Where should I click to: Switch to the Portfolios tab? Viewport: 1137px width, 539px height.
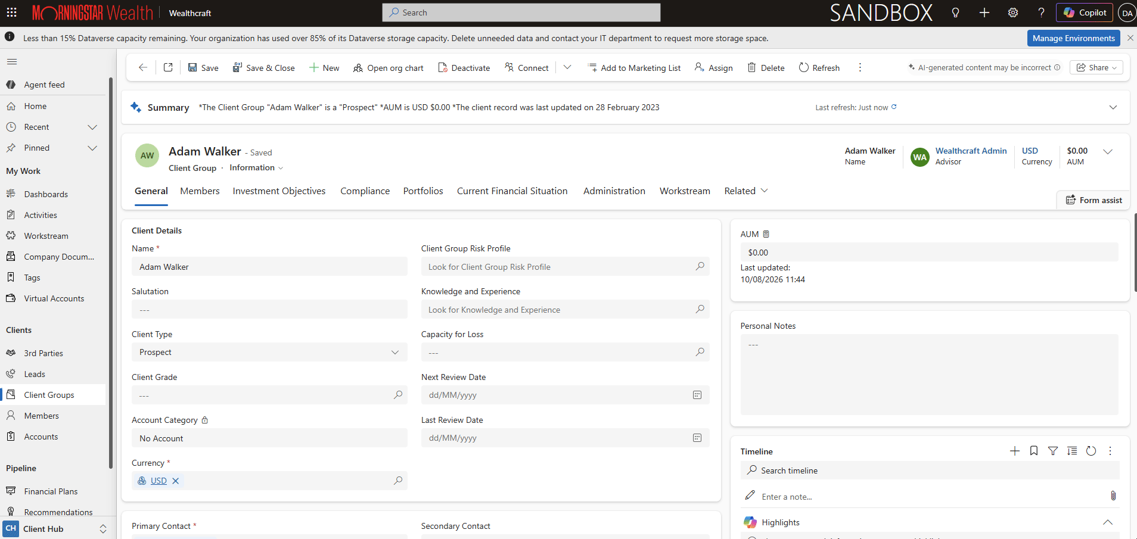pos(423,191)
